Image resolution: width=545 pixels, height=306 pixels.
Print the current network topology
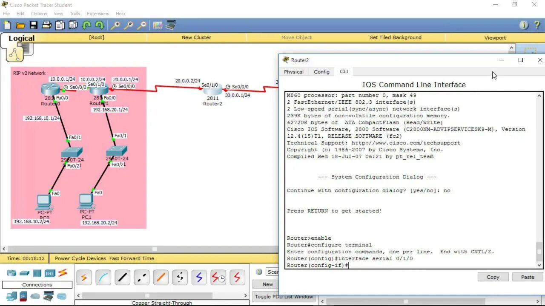pyautogui.click(x=47, y=25)
